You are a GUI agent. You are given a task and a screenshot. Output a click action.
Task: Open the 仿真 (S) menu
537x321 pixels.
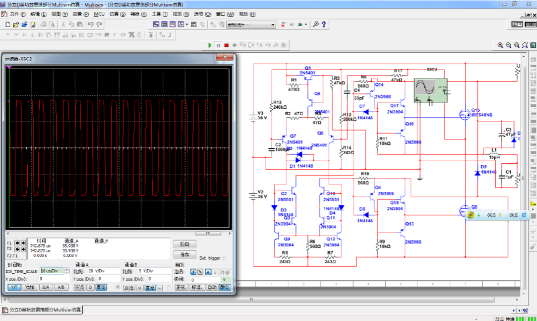[x=117, y=14]
